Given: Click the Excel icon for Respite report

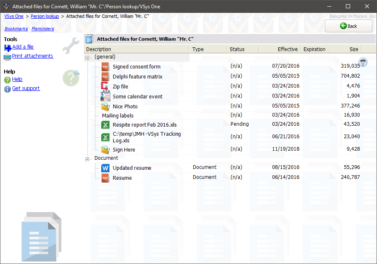Looking at the screenshot, I should 105,125.
